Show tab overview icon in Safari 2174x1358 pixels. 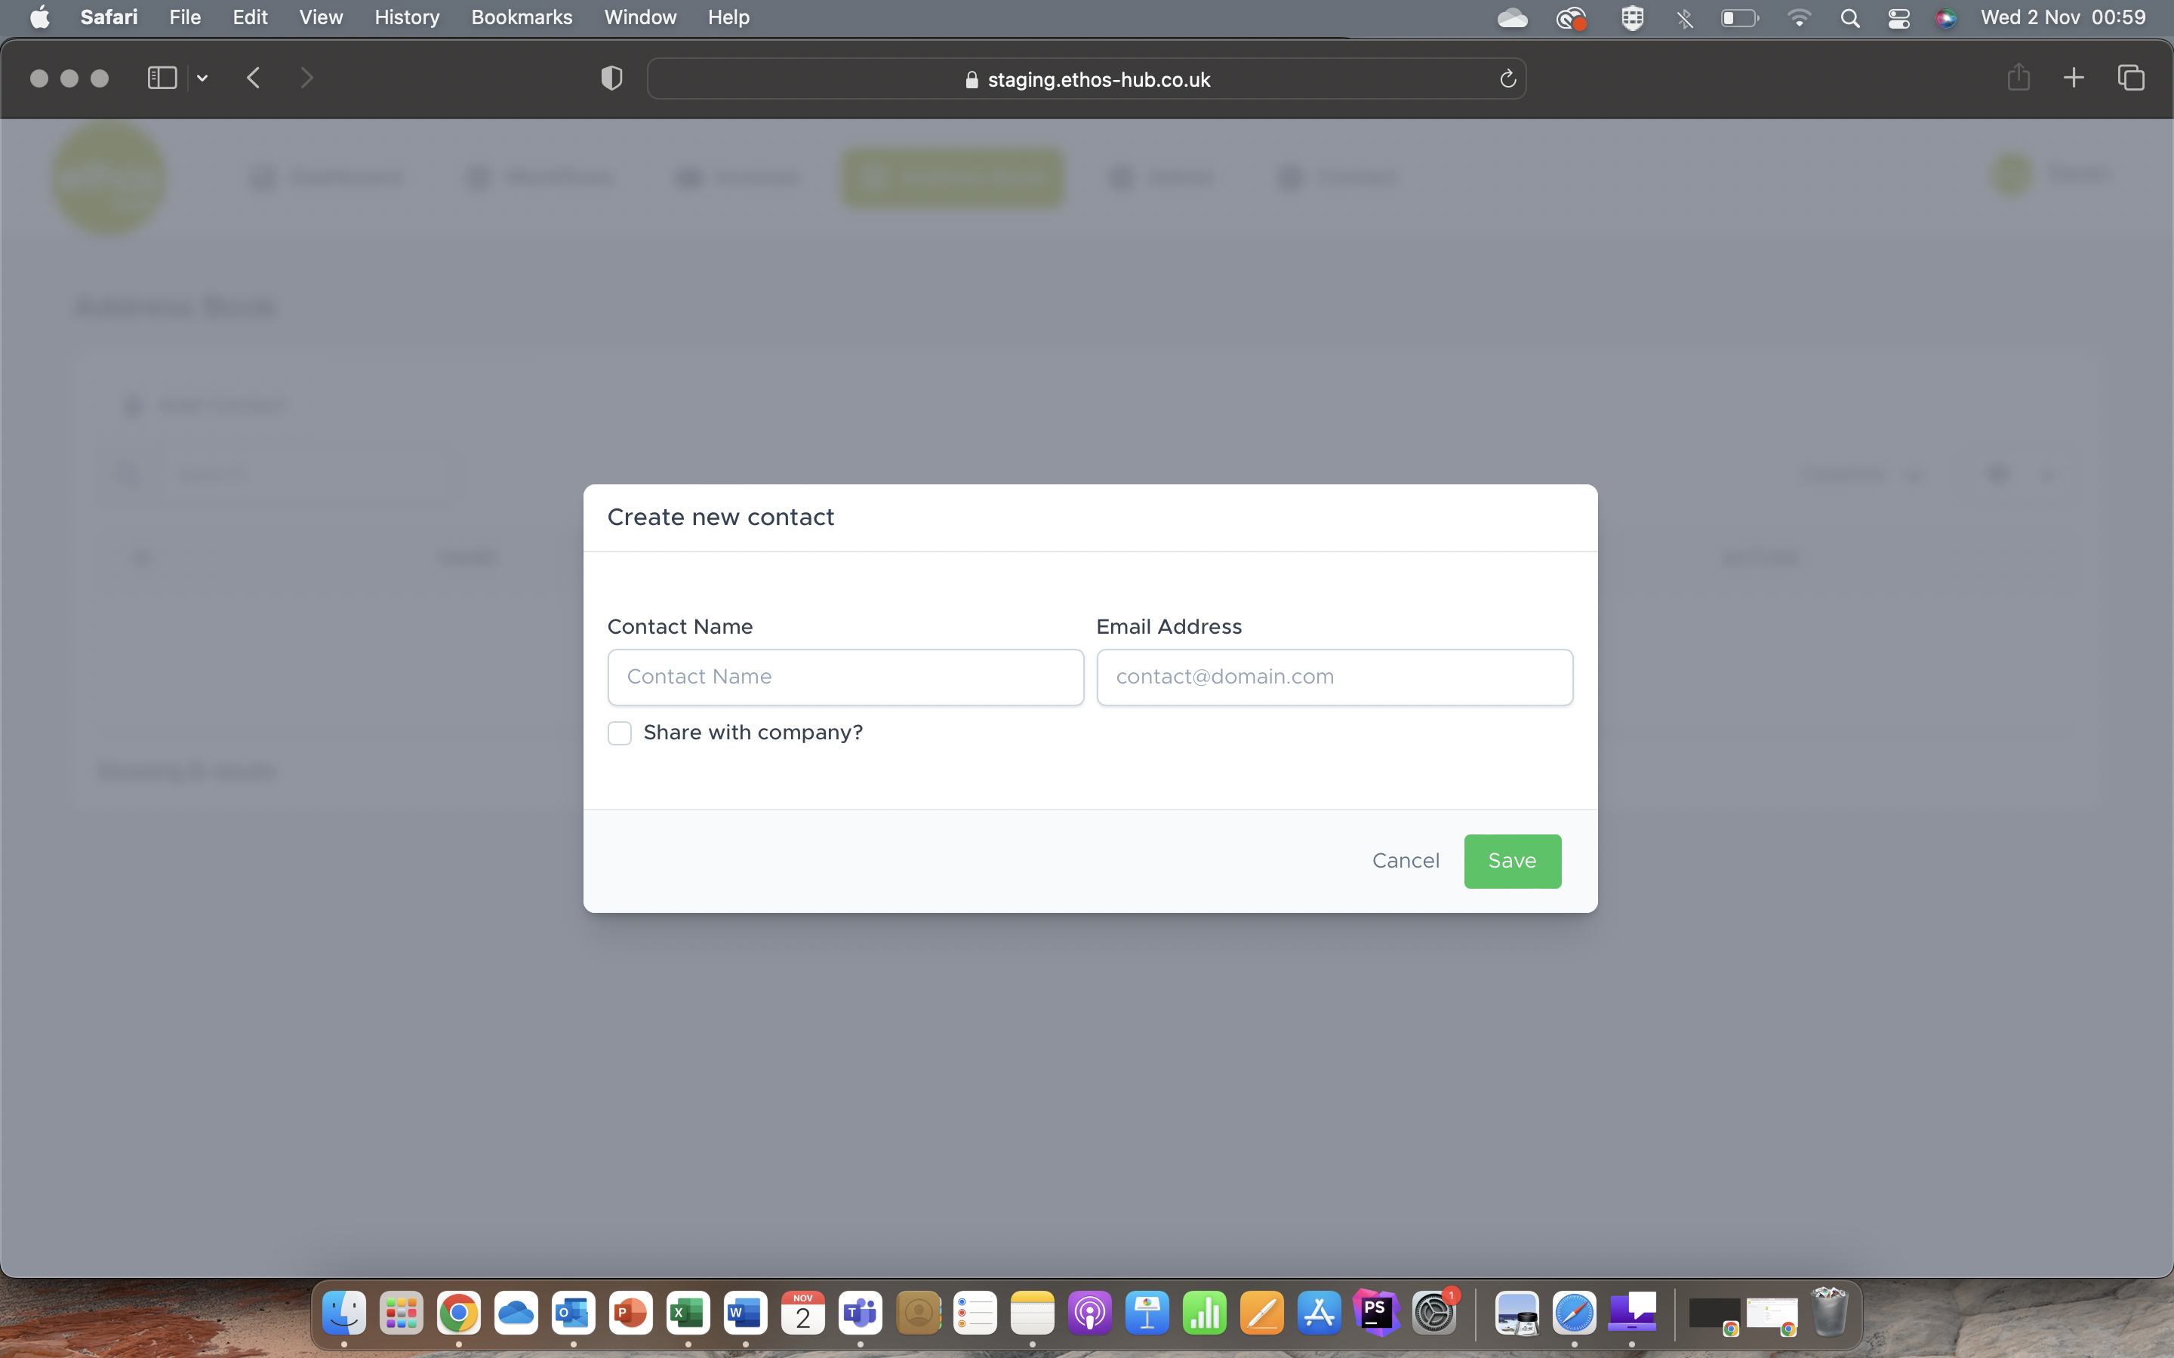coord(2131,78)
